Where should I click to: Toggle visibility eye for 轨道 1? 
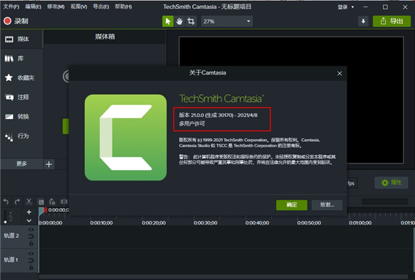pos(31,254)
